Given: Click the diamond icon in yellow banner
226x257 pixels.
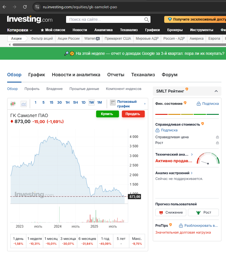Looking at the screenshot, I should (x=170, y=19).
